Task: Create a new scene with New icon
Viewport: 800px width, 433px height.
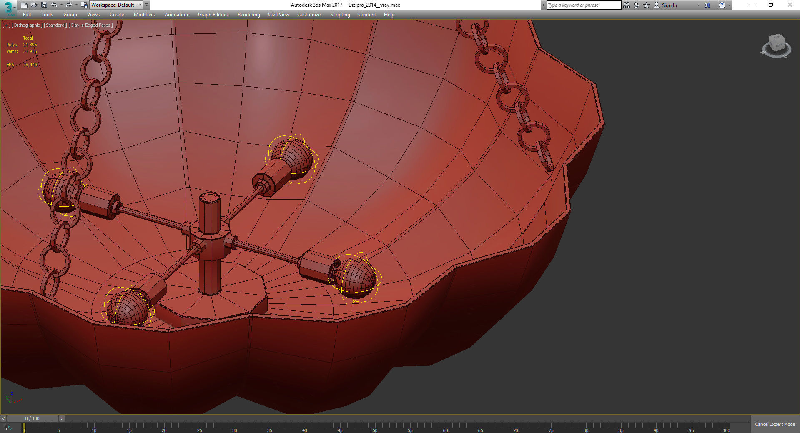Action: click(x=24, y=5)
